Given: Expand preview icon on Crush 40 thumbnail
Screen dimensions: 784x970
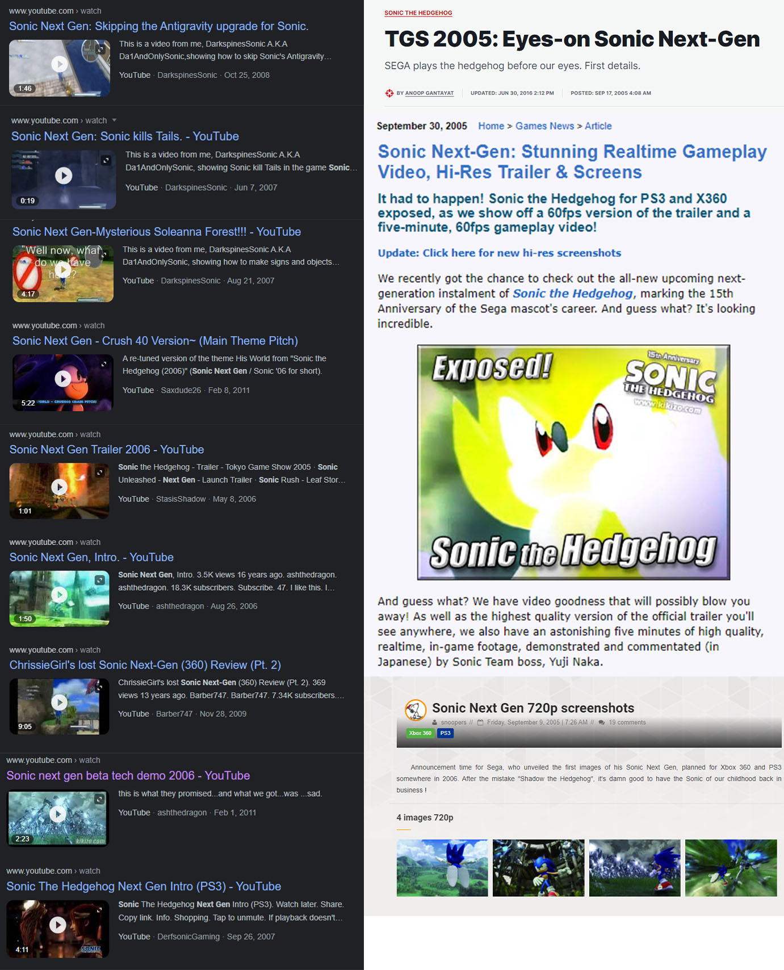Looking at the screenshot, I should click(x=104, y=363).
